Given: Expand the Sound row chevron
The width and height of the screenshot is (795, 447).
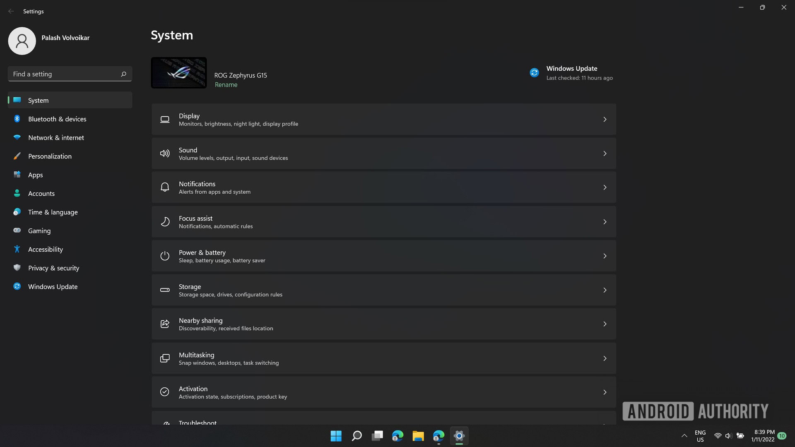Looking at the screenshot, I should coord(605,154).
